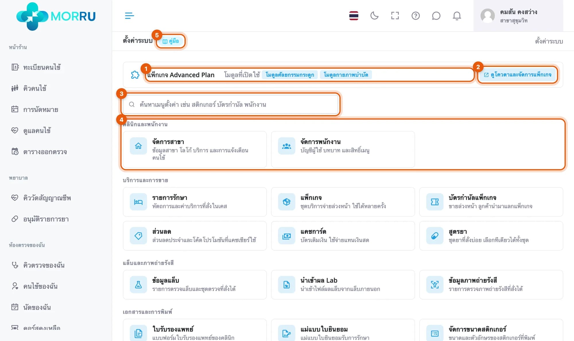This screenshot has height=341, width=574.
Task: Open chat bubble icon in header
Action: coord(436,15)
